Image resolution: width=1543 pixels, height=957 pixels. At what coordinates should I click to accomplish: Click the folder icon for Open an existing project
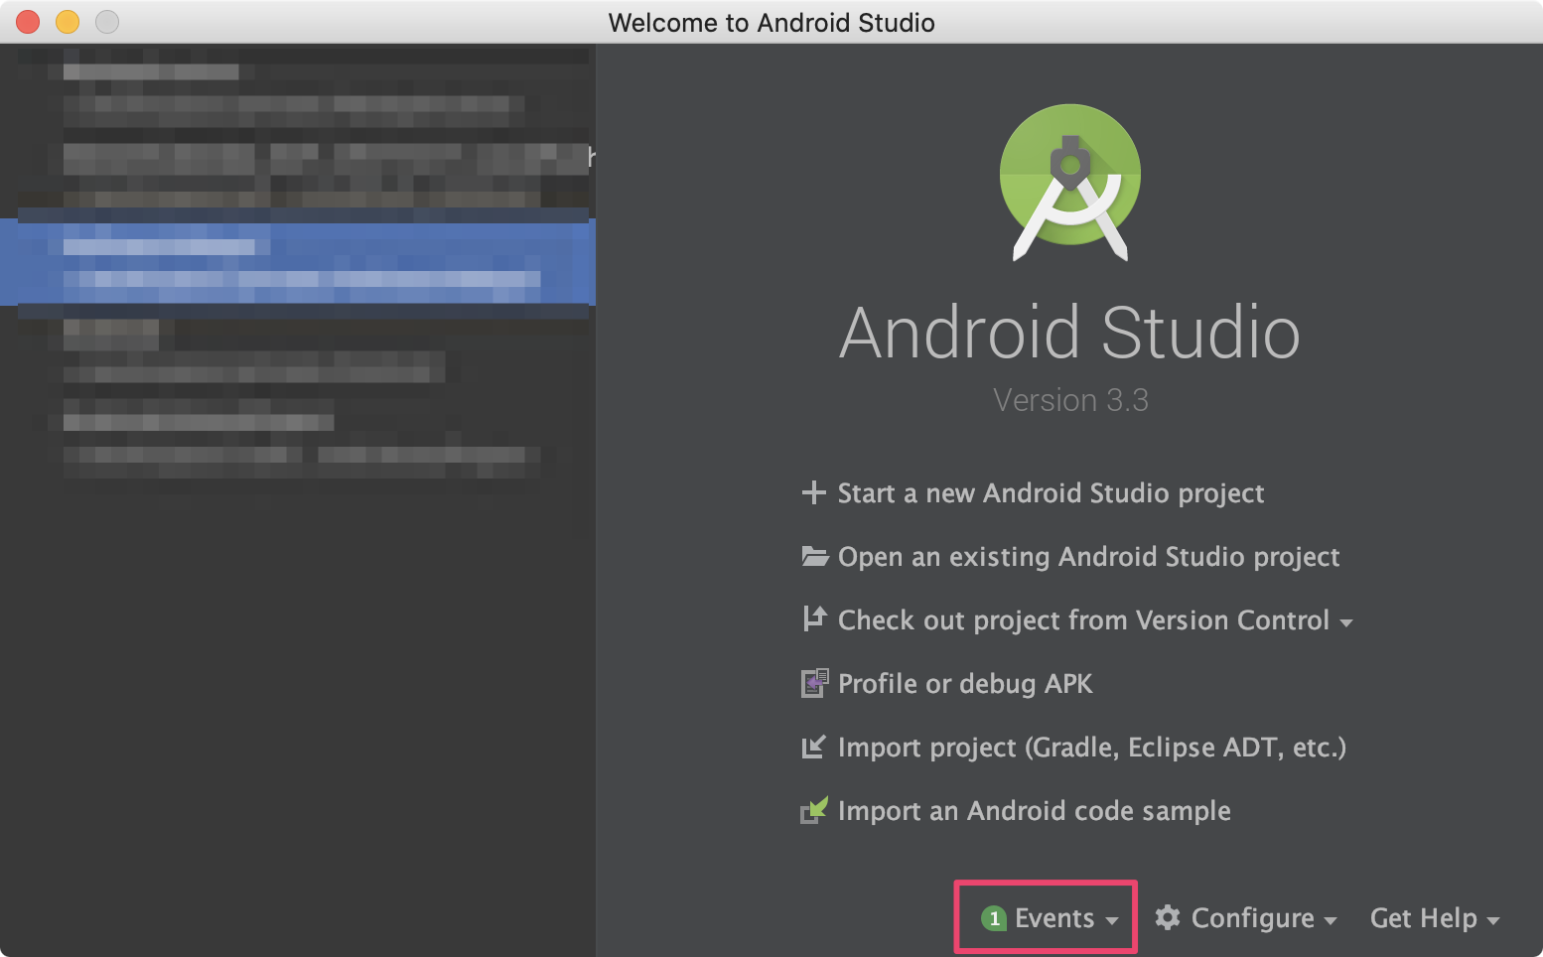coord(814,556)
